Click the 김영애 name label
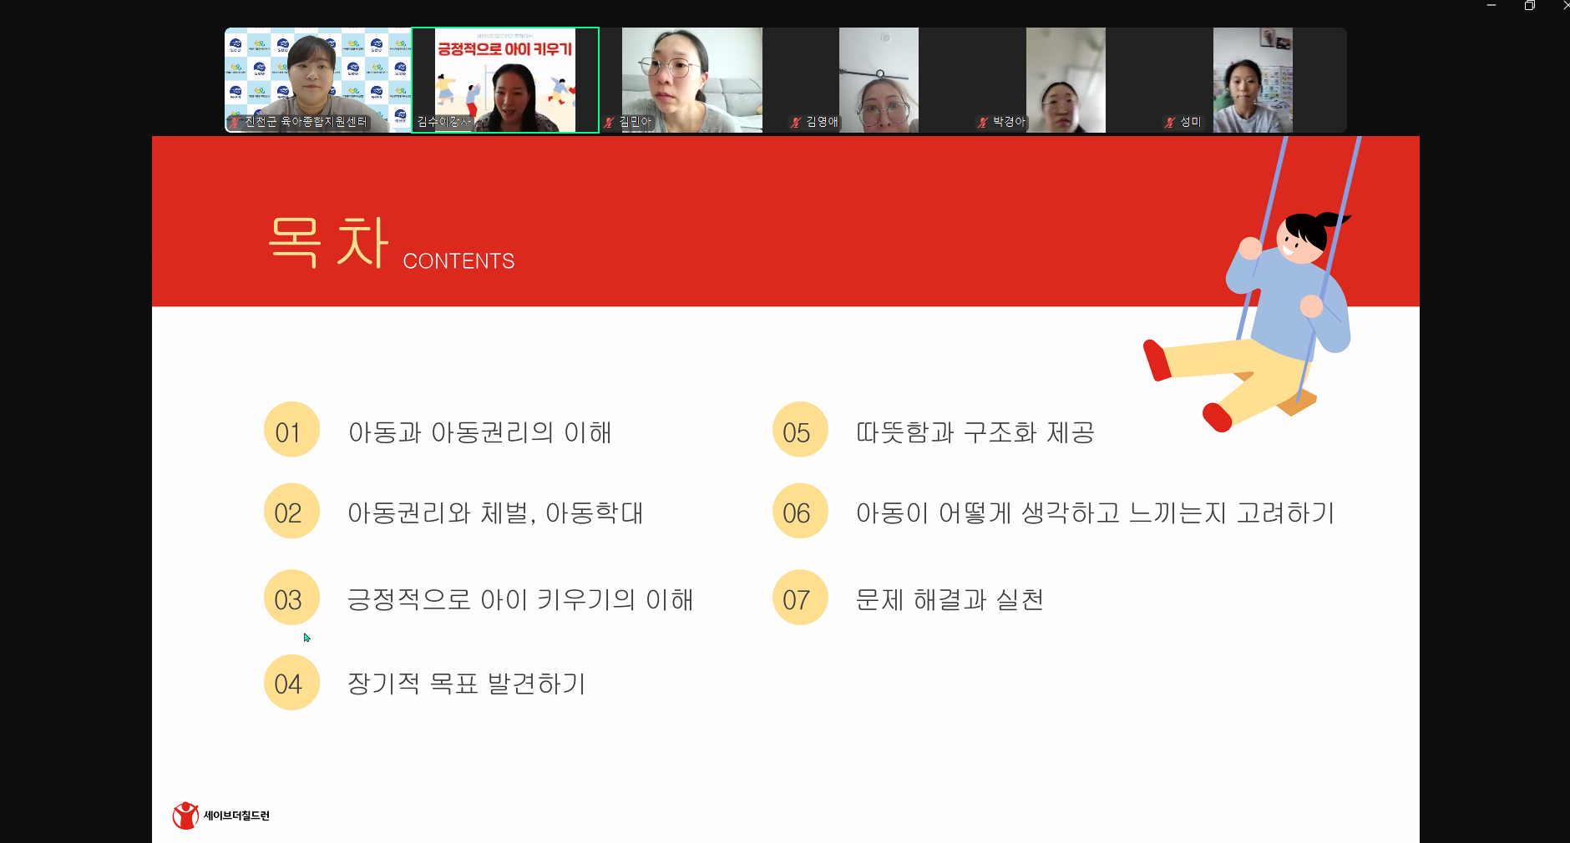Viewport: 1570px width, 843px height. pos(822,122)
